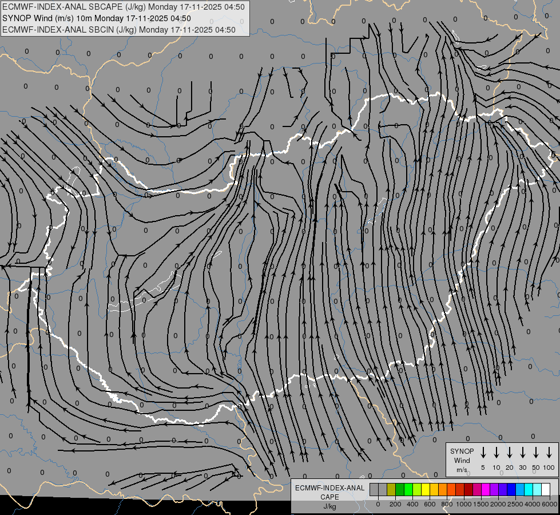Image resolution: width=560 pixels, height=515 pixels.
Task: Pick the orange-red swatch right of 800
Action: (x=451, y=489)
